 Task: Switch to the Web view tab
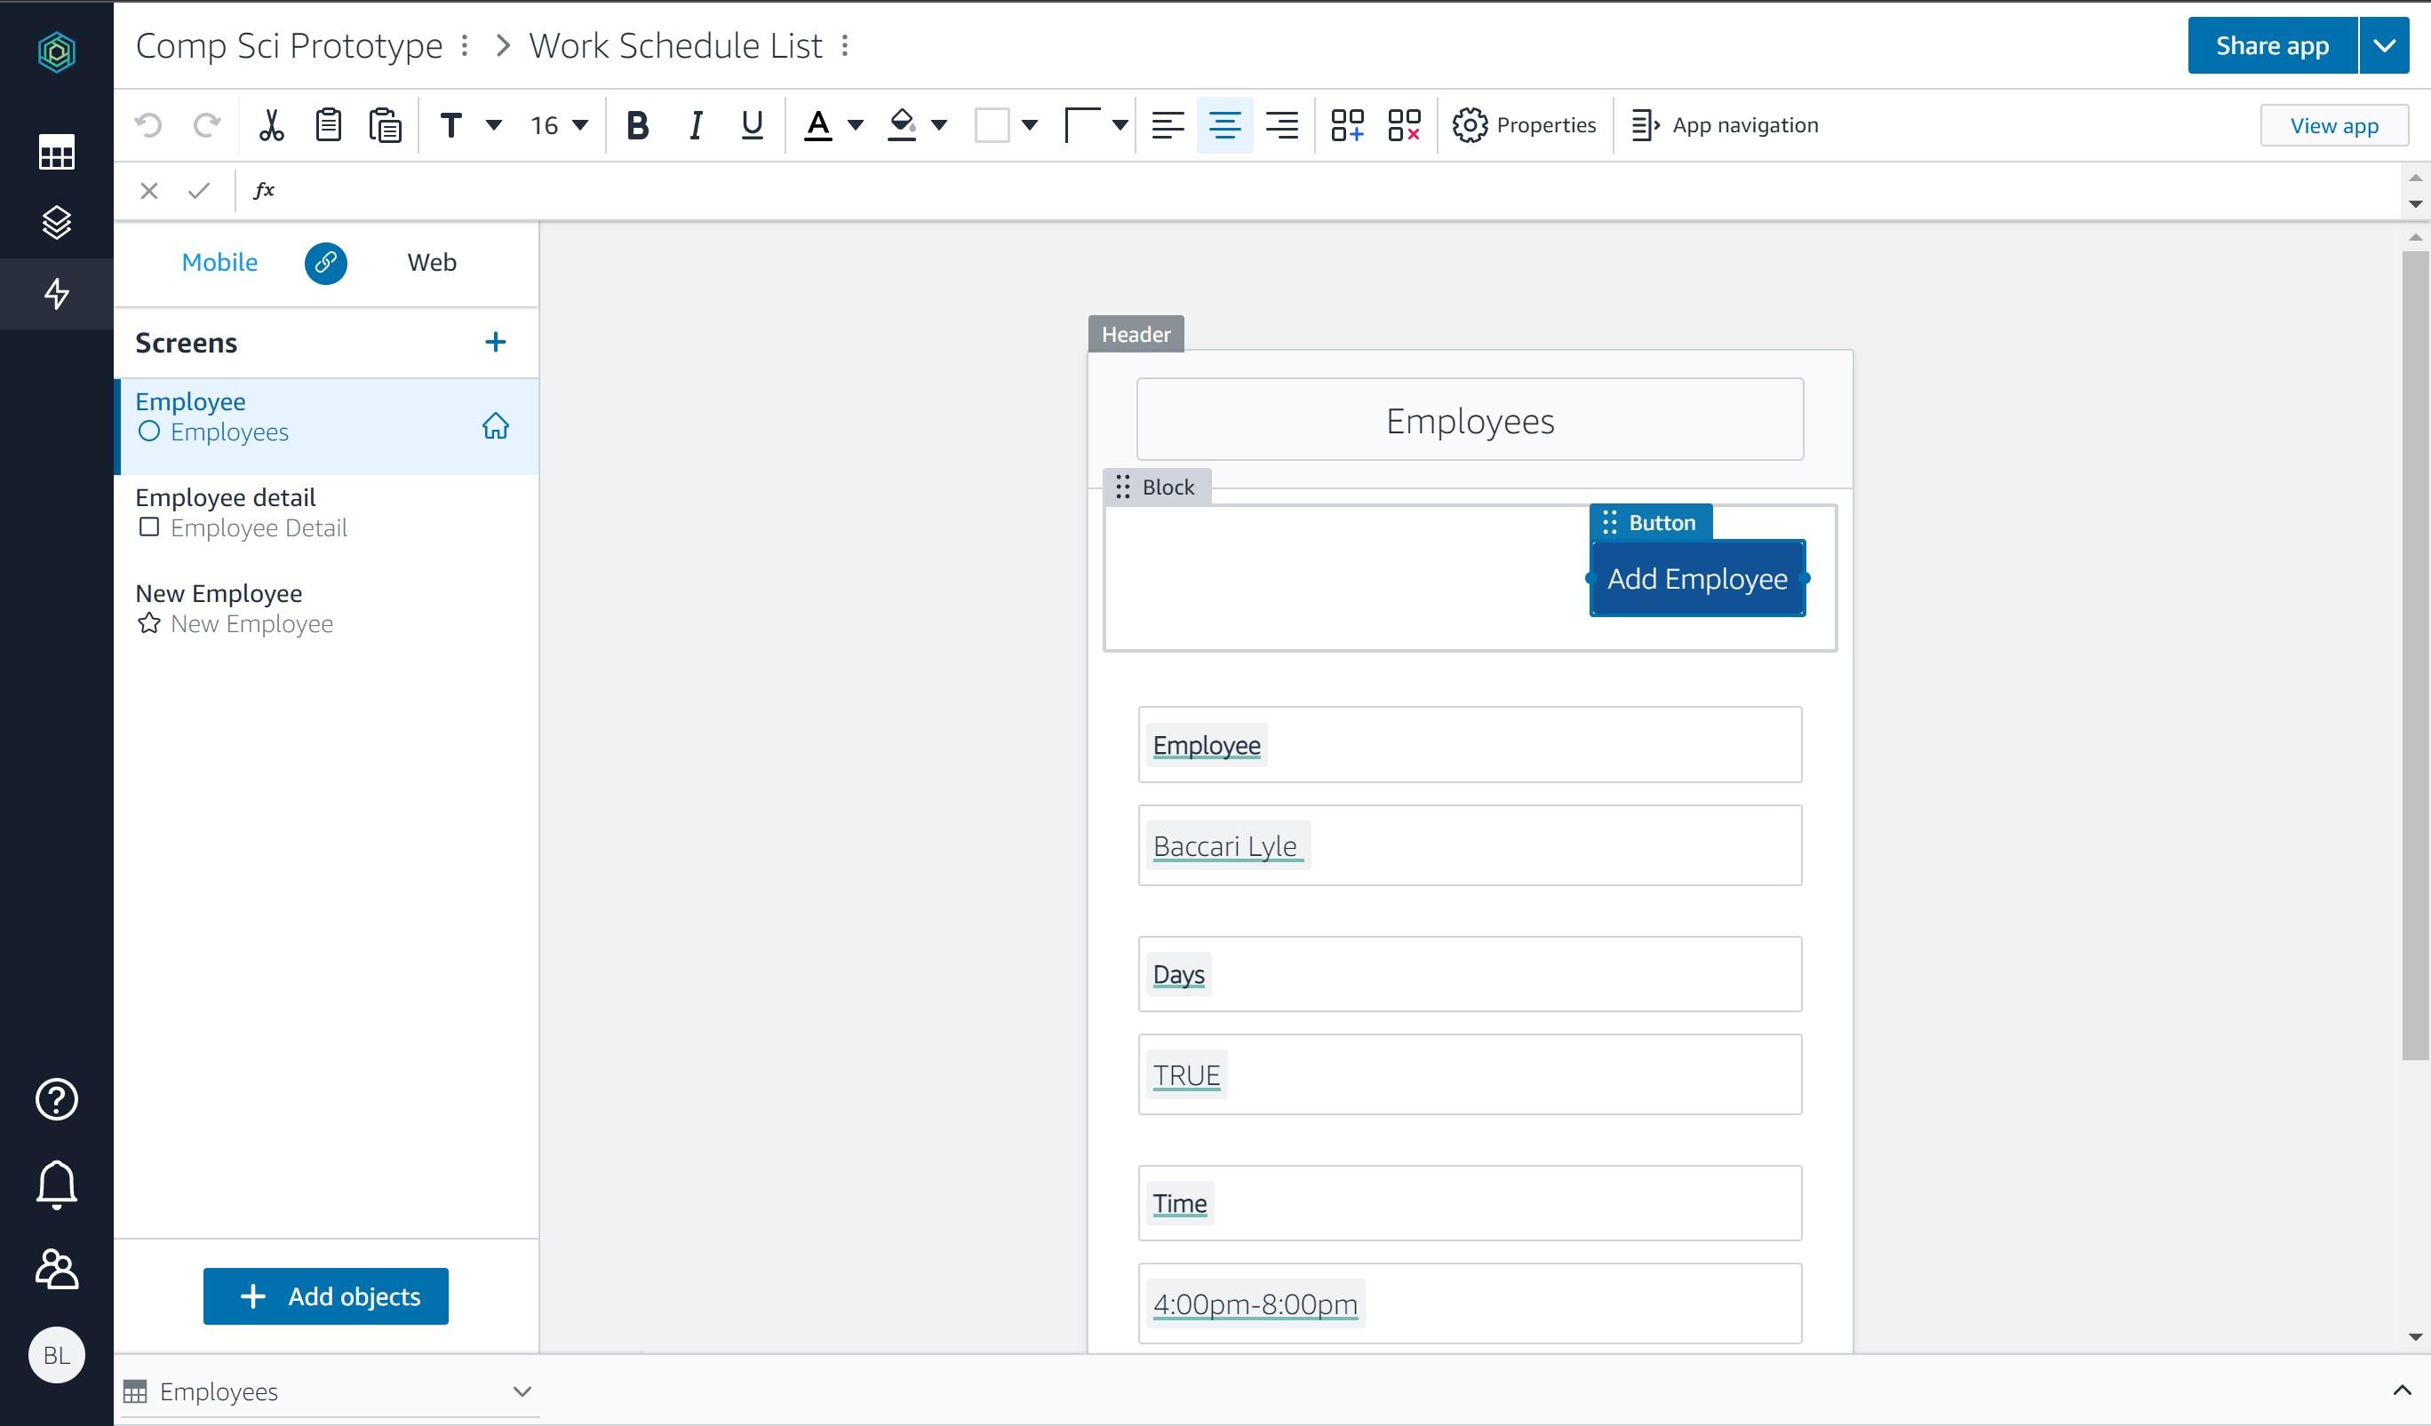point(431,261)
